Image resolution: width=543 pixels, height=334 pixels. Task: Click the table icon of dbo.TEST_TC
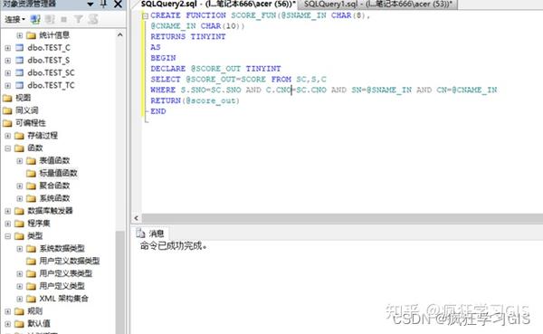coord(20,85)
